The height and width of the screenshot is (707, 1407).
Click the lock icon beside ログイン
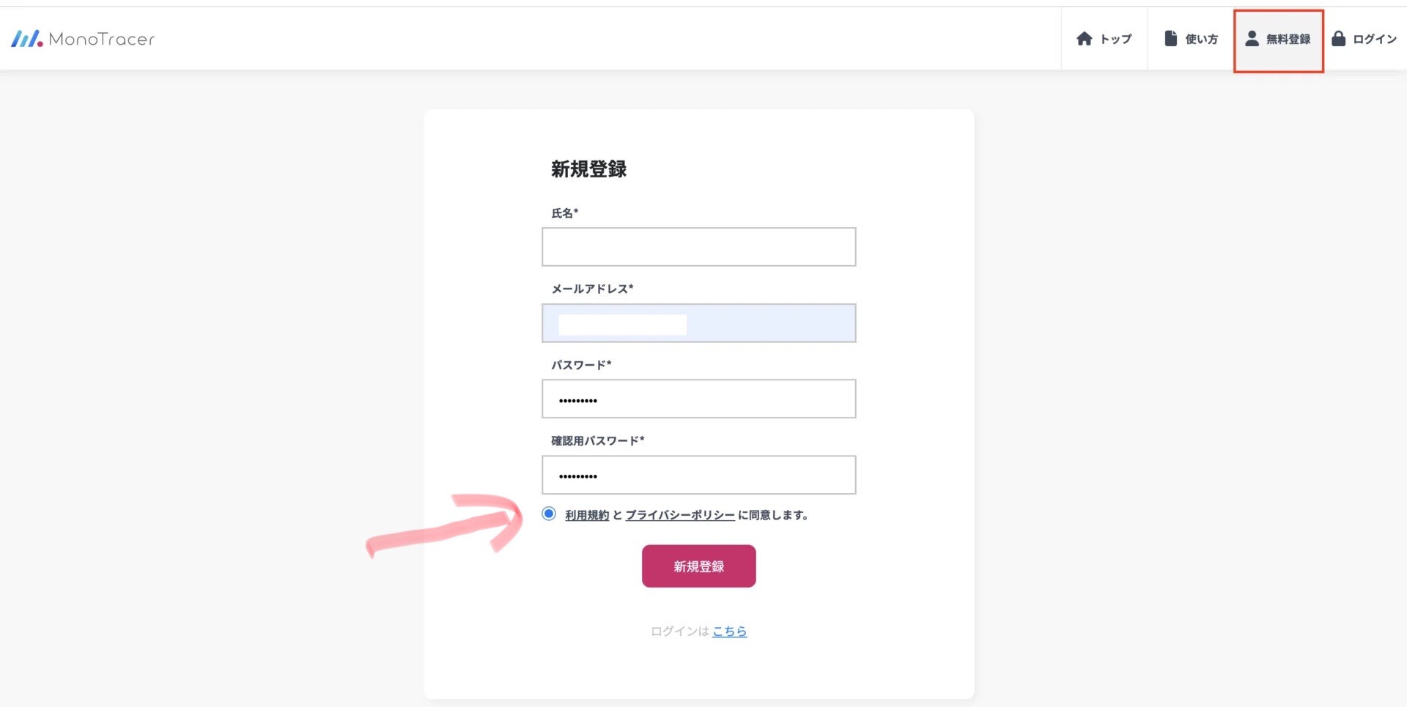point(1339,39)
